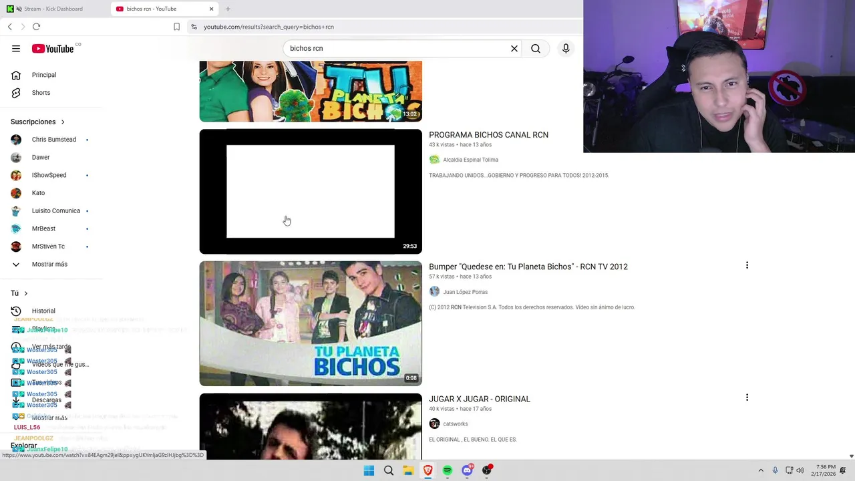Open the Windows Start menu

coord(369,470)
